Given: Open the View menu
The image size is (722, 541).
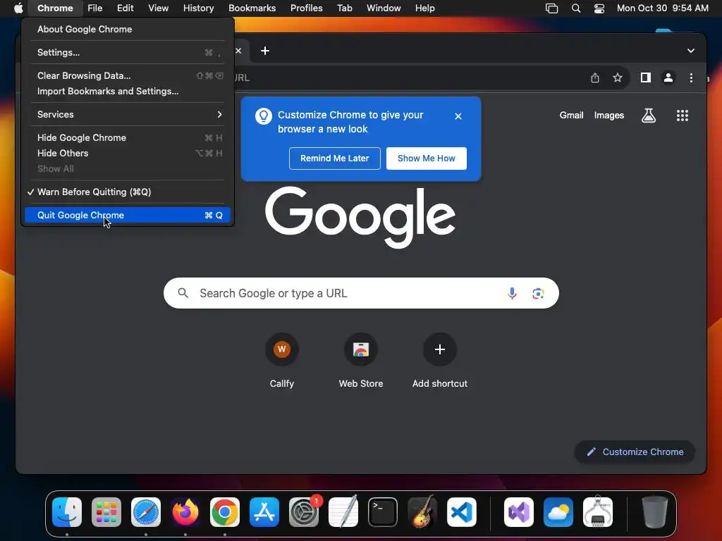Looking at the screenshot, I should pyautogui.click(x=158, y=8).
